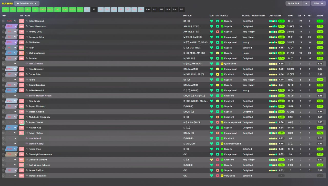The width and height of the screenshot is (328, 186).
Task: Click the profile icon beside Sverre Halseth Nypan
Action: (27, 96)
